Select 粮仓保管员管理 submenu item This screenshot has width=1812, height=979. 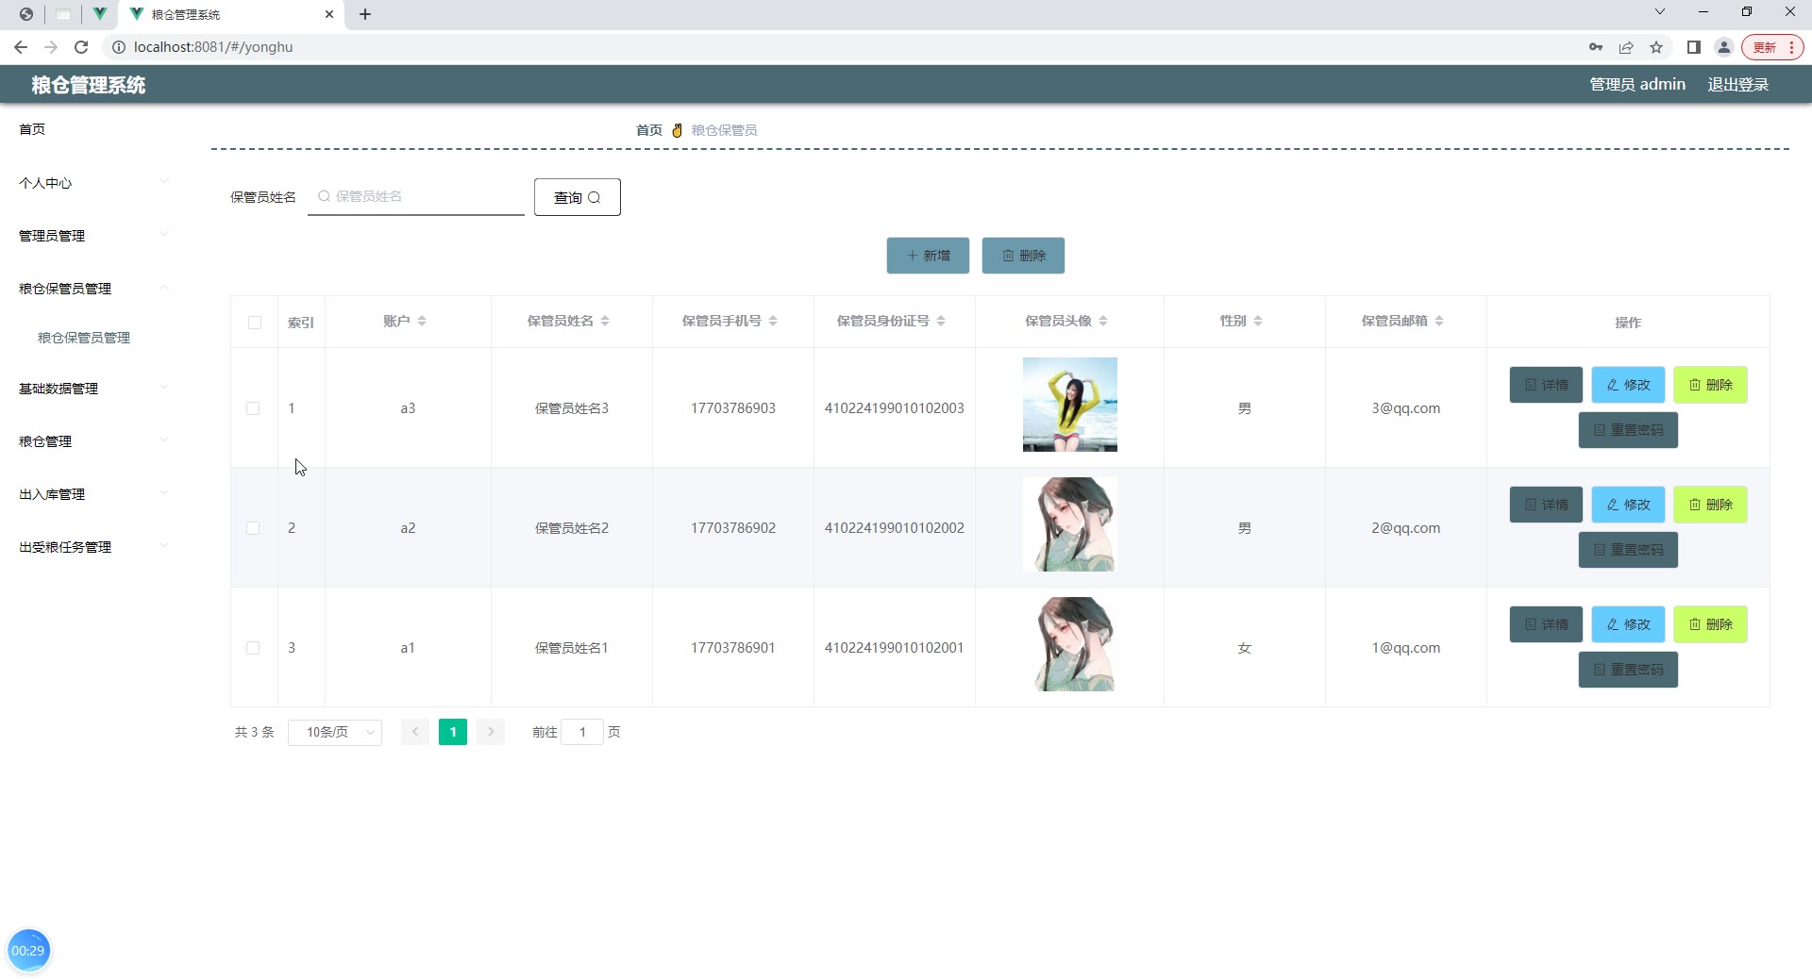click(x=84, y=338)
